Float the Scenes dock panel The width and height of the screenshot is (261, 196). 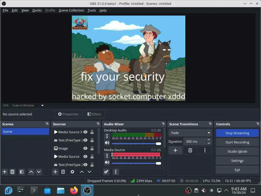[x=47, y=124]
